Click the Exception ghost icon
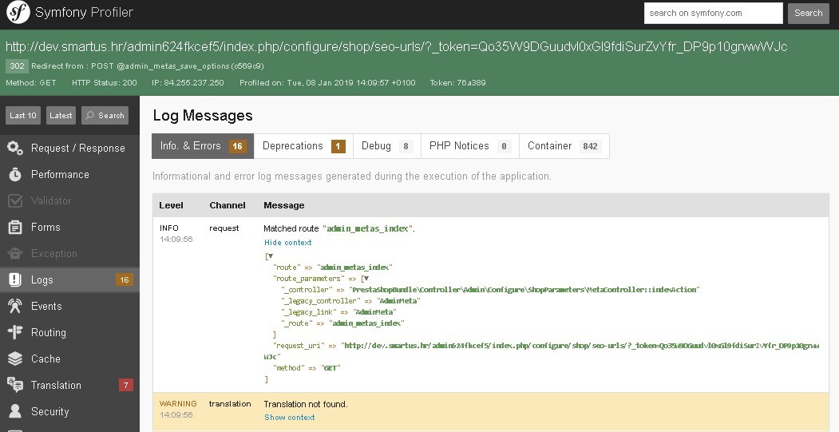The image size is (839, 432). tap(15, 253)
